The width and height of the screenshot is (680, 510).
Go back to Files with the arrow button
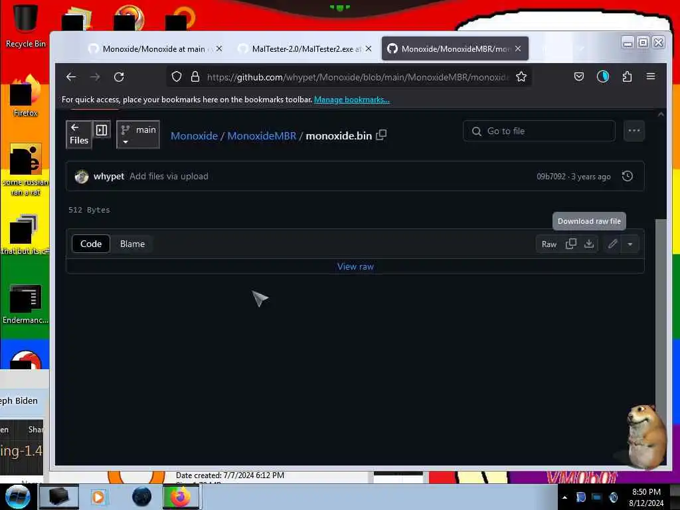tap(79, 134)
